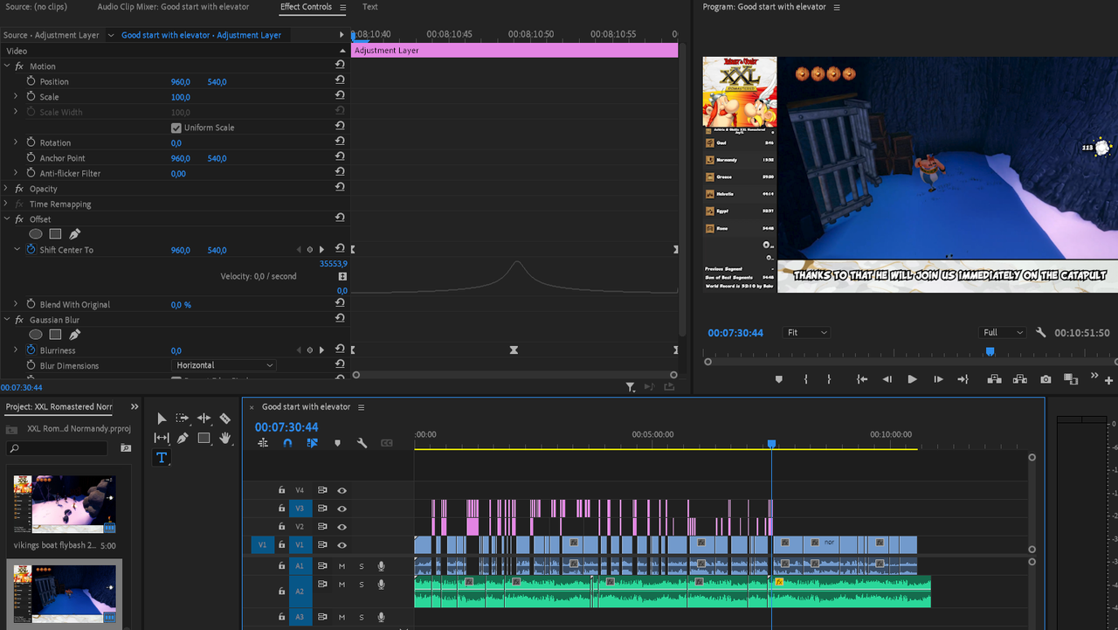
Task: Mark Out point in Program Monitor
Action: coord(829,379)
